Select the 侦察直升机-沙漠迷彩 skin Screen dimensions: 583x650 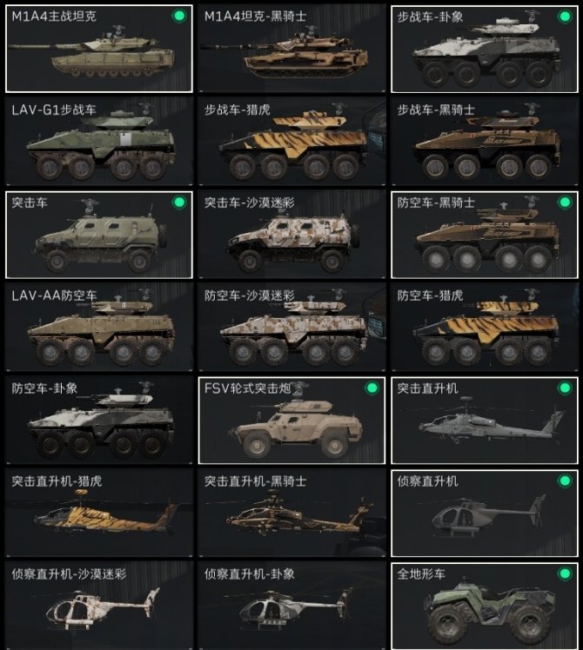(x=99, y=606)
